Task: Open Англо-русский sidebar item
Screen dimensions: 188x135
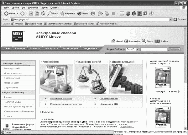Action: (x=18, y=68)
